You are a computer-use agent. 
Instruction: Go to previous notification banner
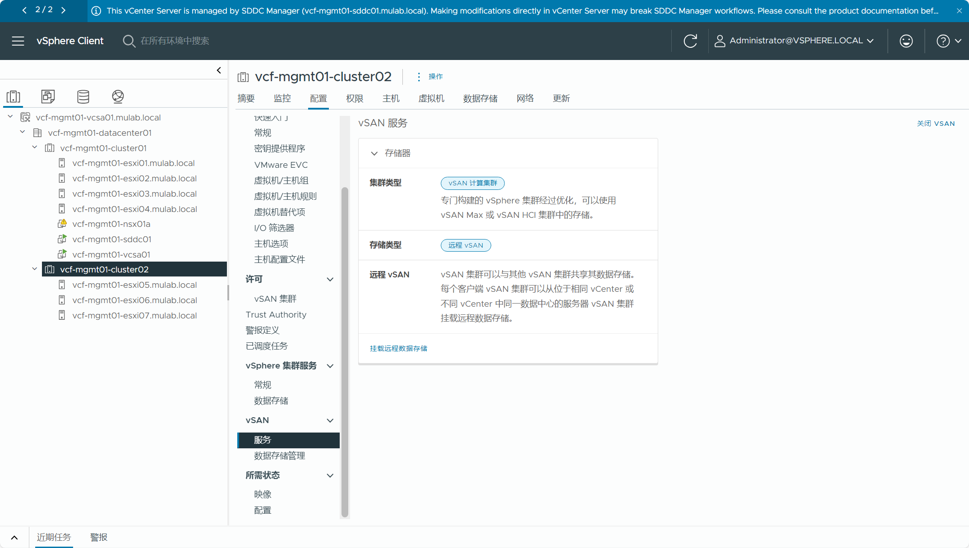24,10
